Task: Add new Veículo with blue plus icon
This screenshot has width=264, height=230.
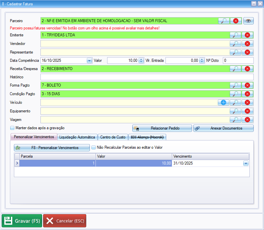Action: (x=224, y=102)
